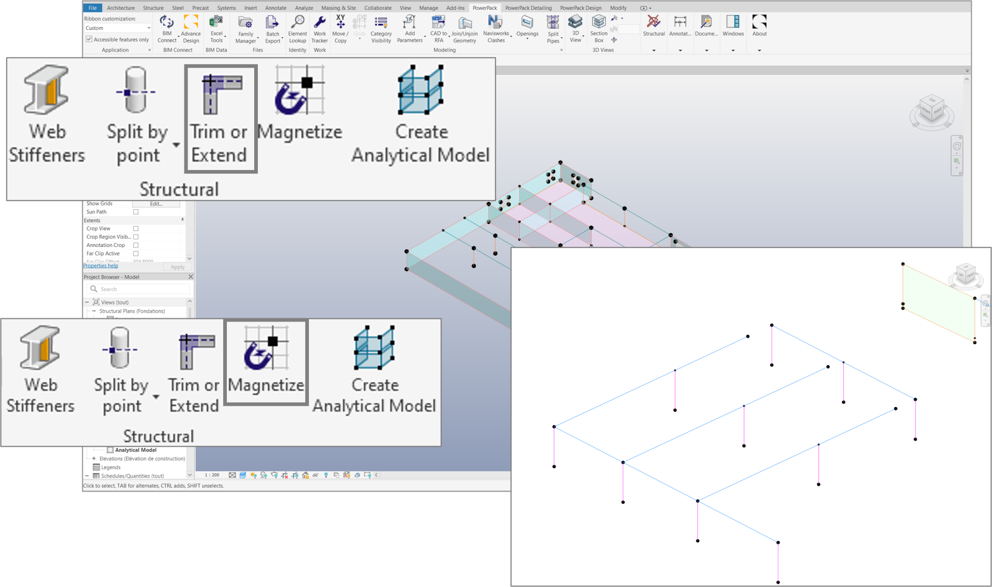Click the Apply button in Properties
This screenshot has width=992, height=587.
(x=178, y=267)
